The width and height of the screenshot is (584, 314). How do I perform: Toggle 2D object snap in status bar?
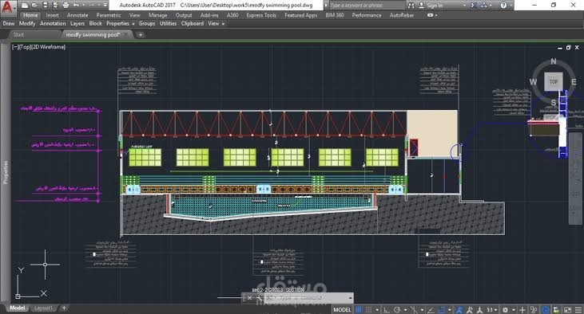[442, 309]
